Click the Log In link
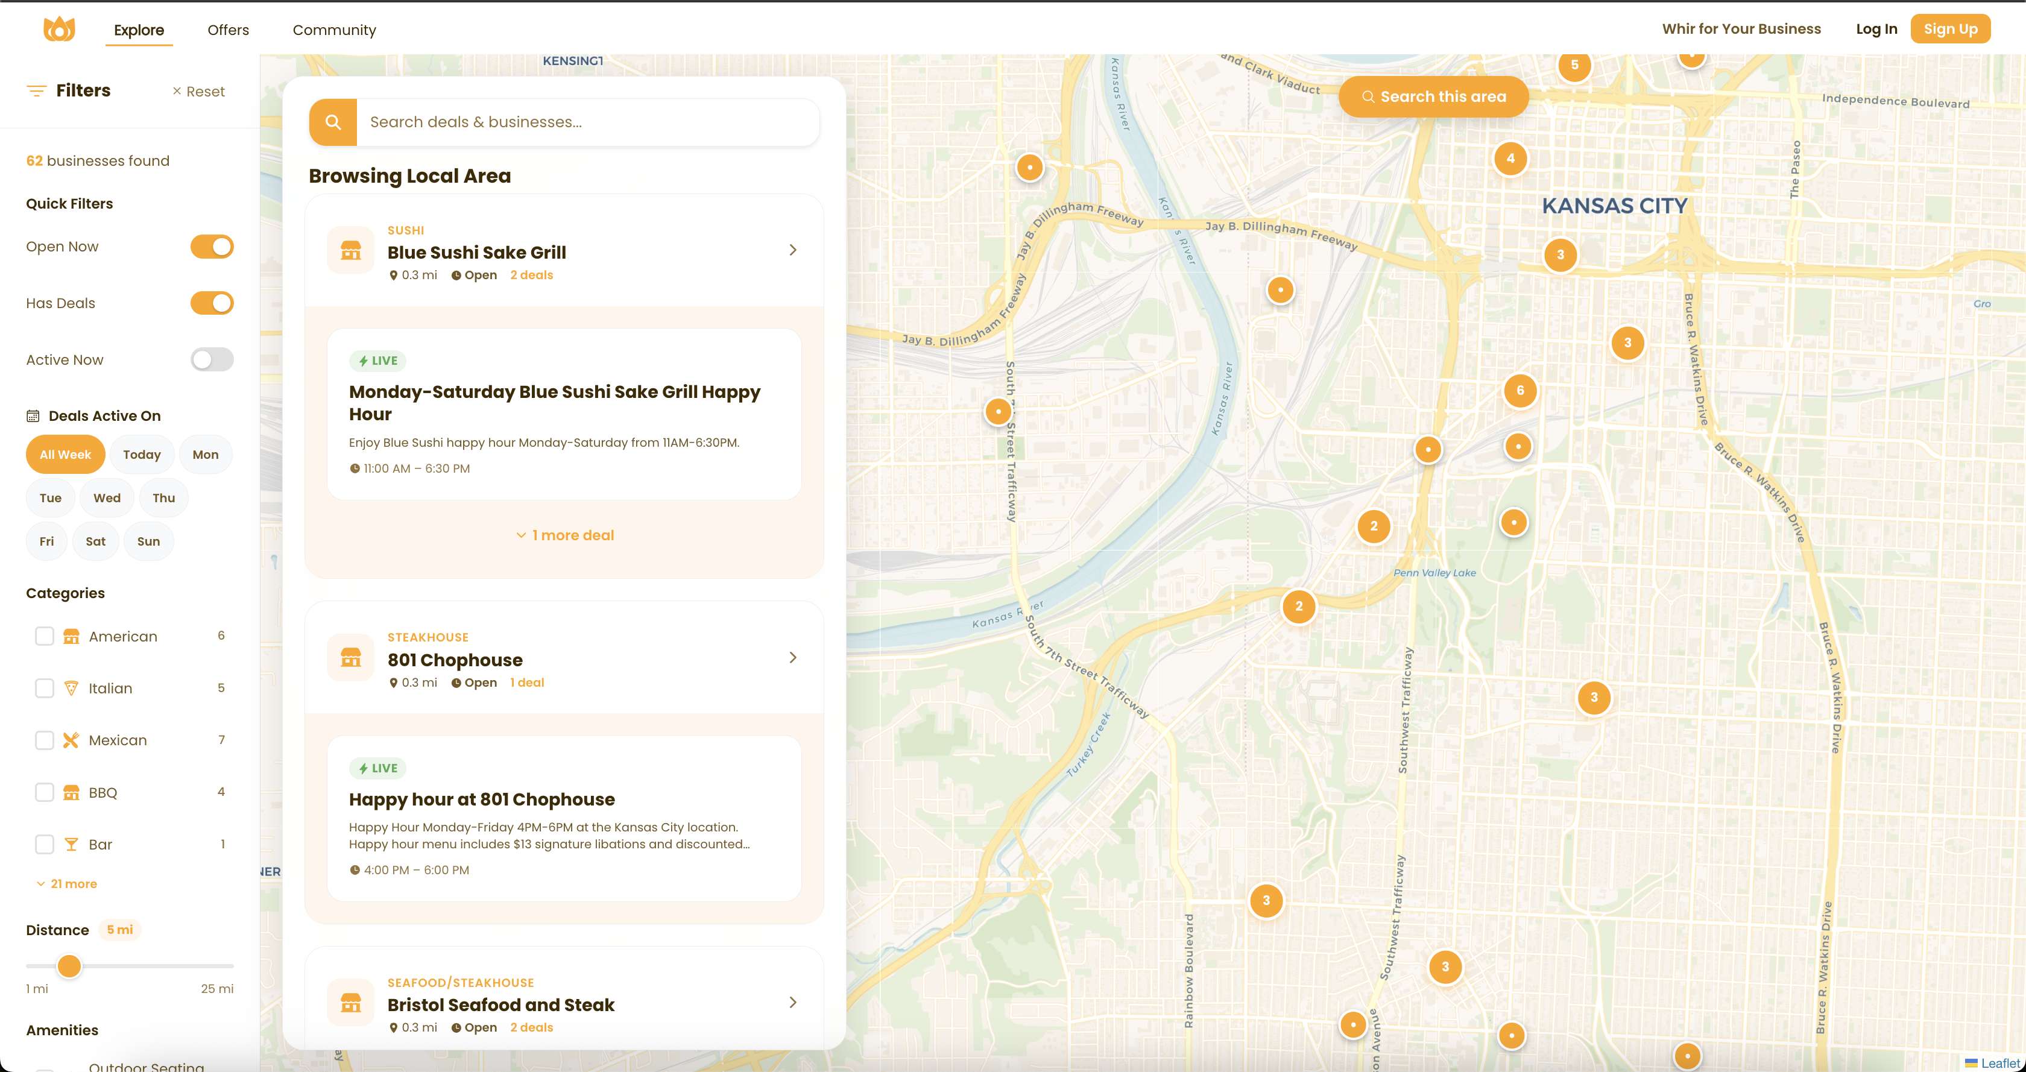Image resolution: width=2026 pixels, height=1072 pixels. tap(1876, 29)
